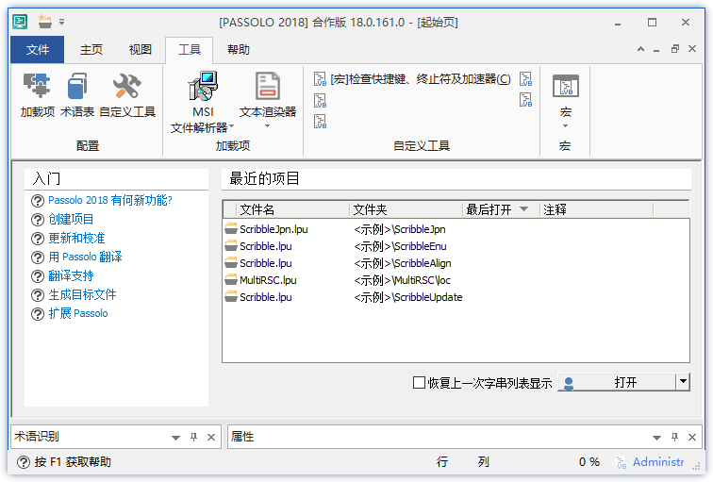Close the 属性 properties panel
Screen dimensions: 713x482
pyautogui.click(x=692, y=438)
